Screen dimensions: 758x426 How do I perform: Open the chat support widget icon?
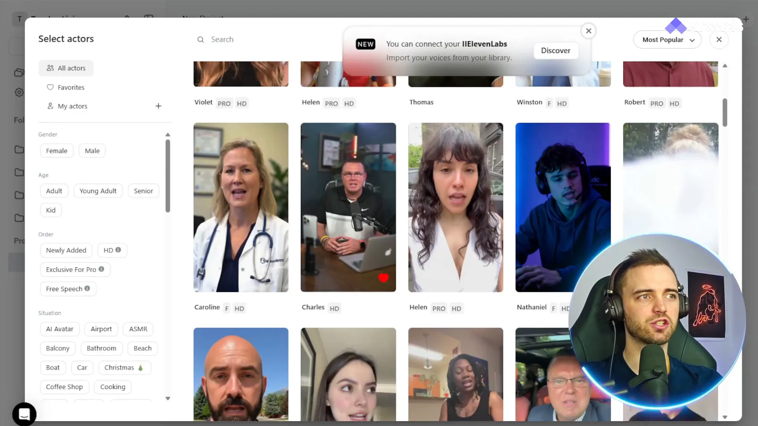pos(24,414)
